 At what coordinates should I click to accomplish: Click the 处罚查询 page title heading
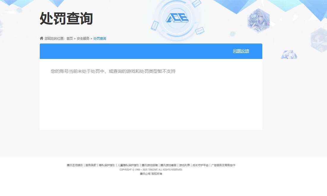(x=66, y=19)
